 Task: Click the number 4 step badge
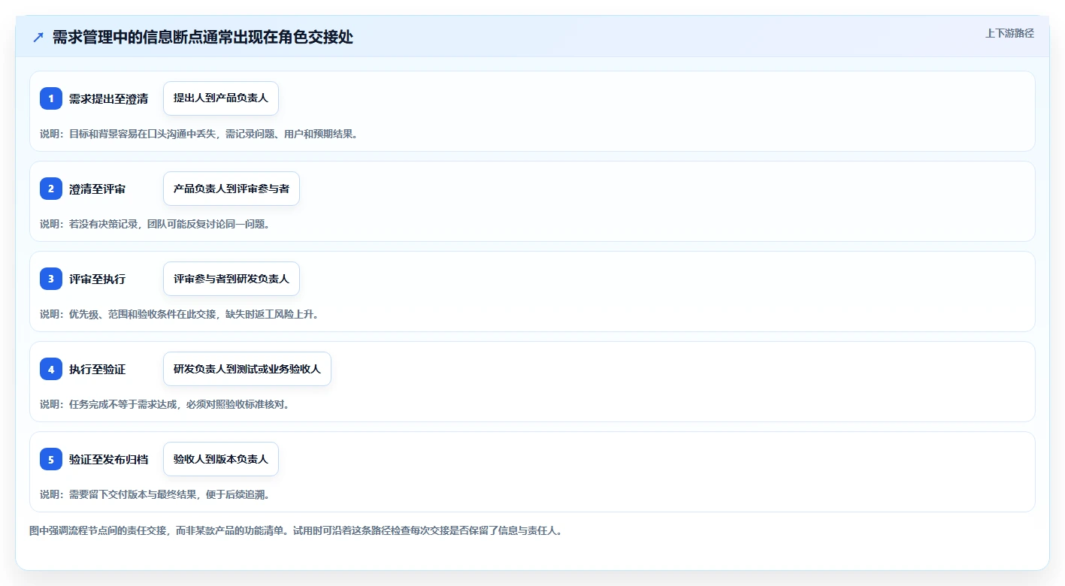[51, 369]
